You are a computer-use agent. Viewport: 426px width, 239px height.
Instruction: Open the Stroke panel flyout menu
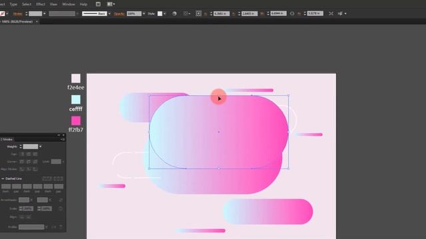[63, 139]
